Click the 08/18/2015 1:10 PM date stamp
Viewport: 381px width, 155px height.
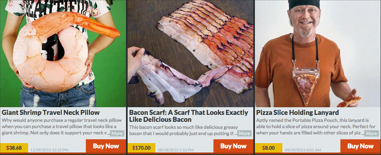tap(176, 150)
